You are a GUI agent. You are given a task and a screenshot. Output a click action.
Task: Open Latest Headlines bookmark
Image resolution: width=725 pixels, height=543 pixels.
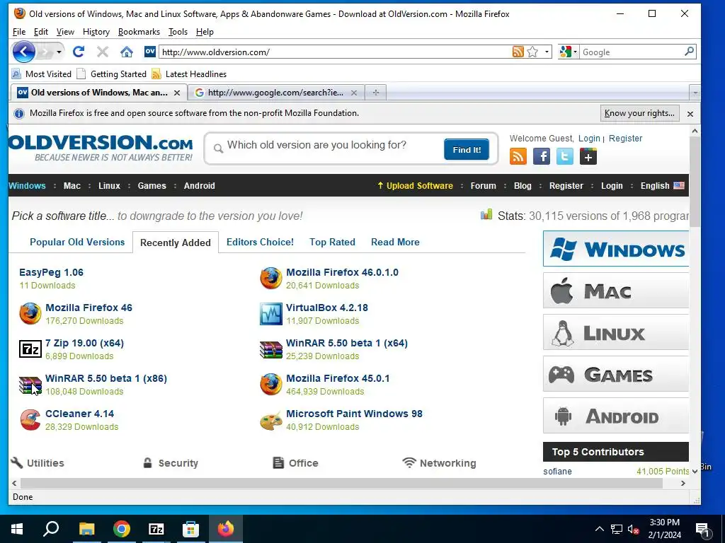pos(189,74)
